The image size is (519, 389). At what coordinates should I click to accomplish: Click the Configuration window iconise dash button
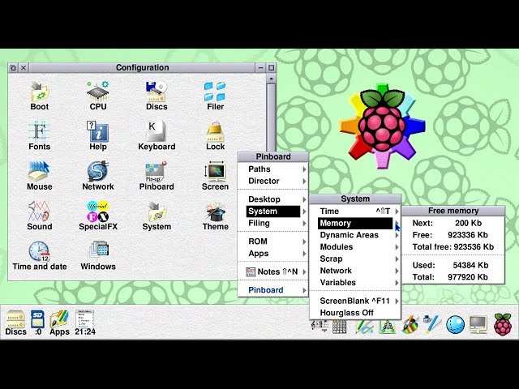pos(261,68)
